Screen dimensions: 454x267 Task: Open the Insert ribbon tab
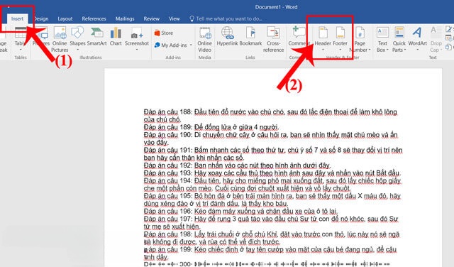pyautogui.click(x=17, y=19)
